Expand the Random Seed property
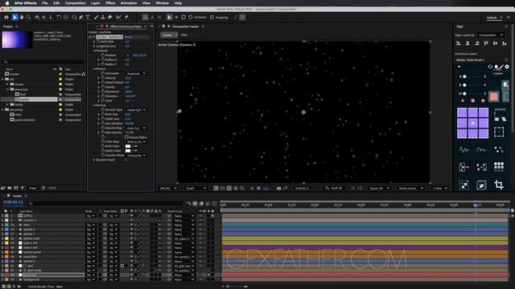515x289 pixels. (94, 160)
